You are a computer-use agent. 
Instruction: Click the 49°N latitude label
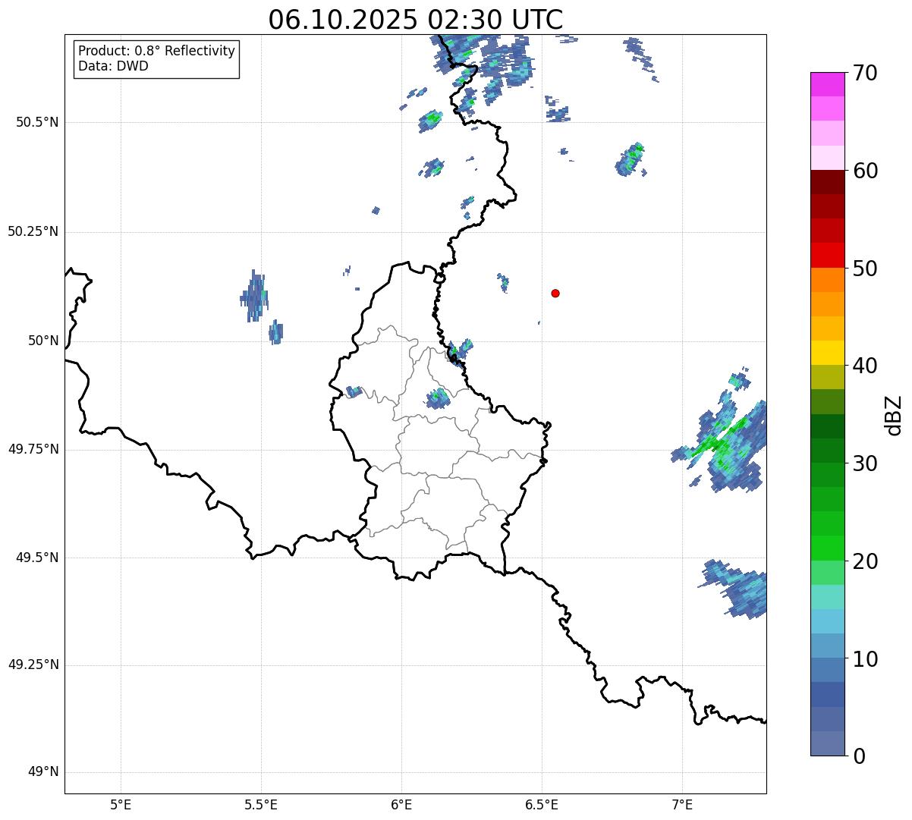click(43, 772)
